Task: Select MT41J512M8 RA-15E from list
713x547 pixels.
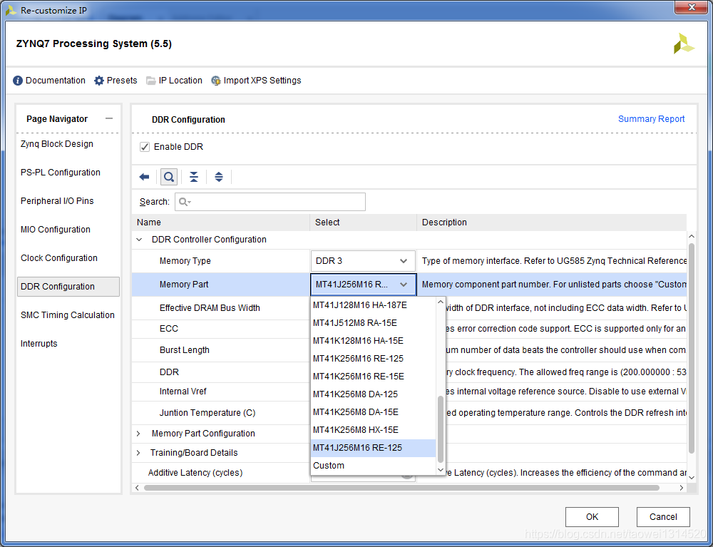Action: [x=374, y=323]
